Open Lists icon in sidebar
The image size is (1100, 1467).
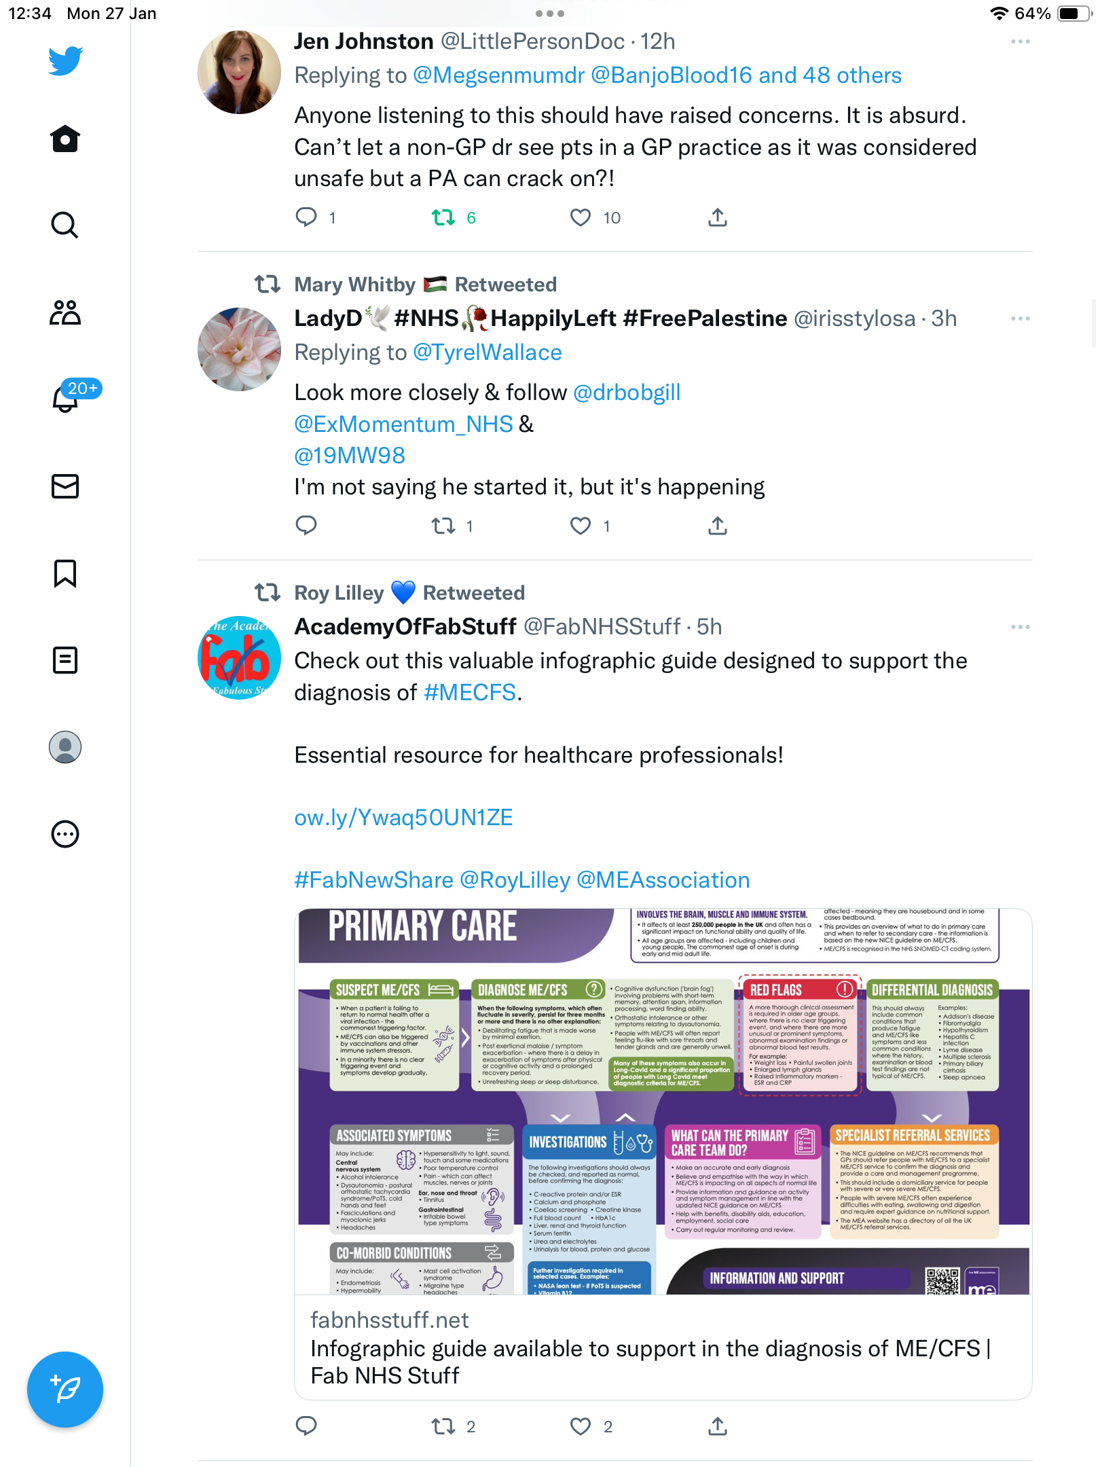(x=65, y=660)
